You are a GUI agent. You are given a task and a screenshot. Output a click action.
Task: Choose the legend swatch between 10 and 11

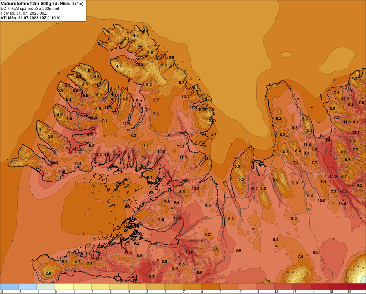247,287
